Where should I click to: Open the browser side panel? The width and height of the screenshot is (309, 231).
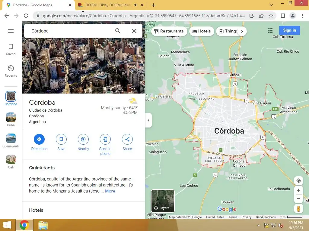[x=283, y=16]
